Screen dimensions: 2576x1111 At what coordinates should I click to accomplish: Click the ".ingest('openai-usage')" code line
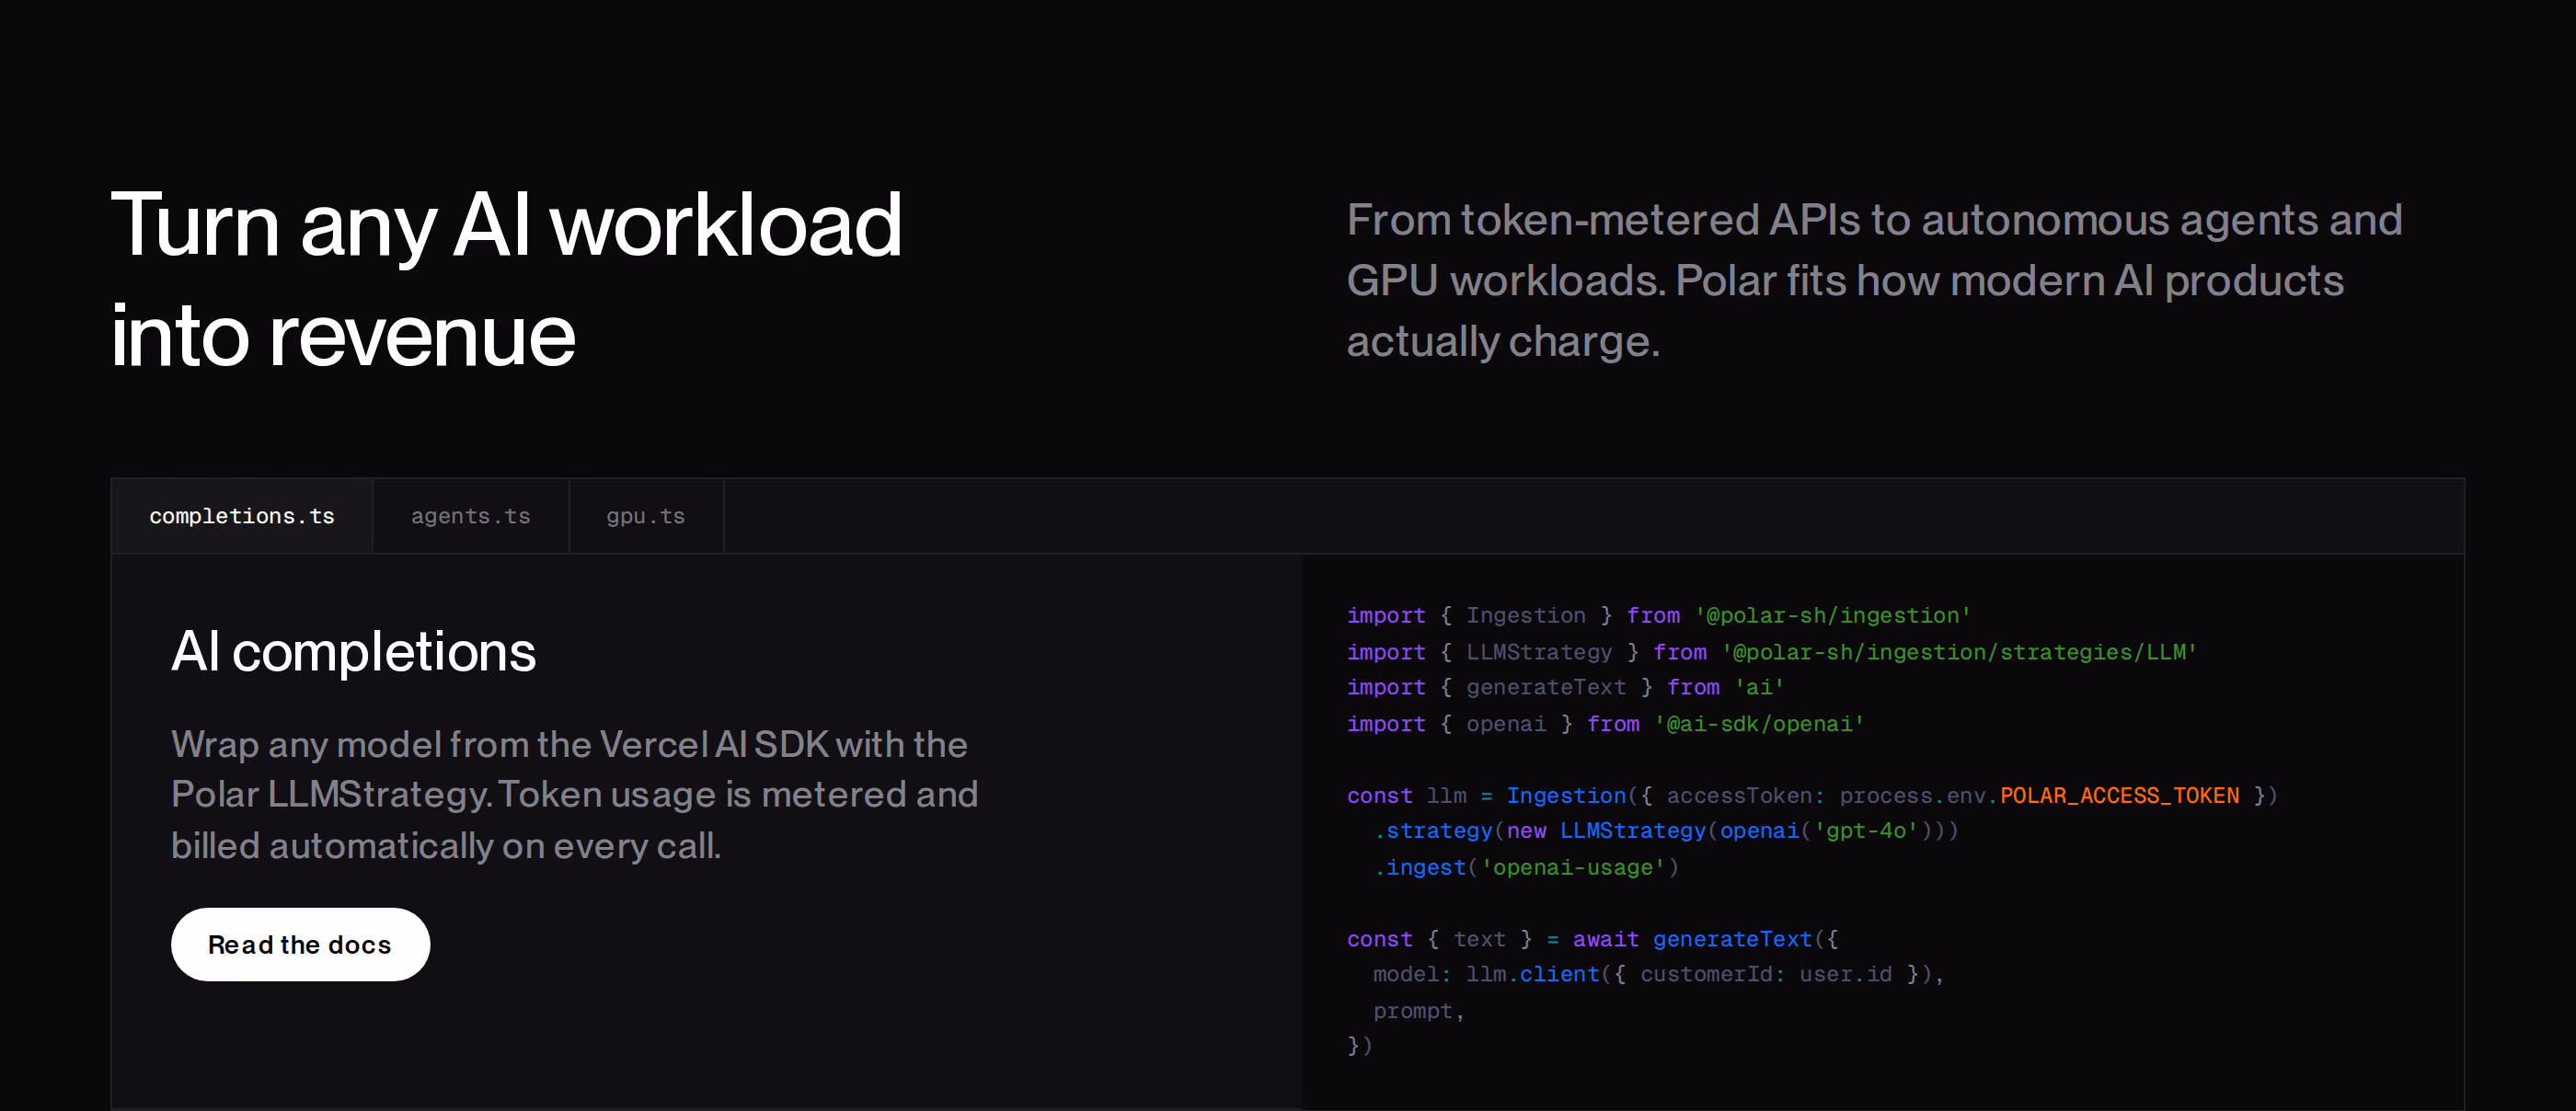coord(1525,868)
